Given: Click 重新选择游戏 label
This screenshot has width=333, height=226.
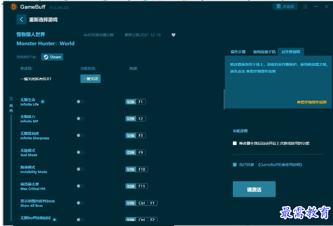Looking at the screenshot, I should tap(43, 20).
